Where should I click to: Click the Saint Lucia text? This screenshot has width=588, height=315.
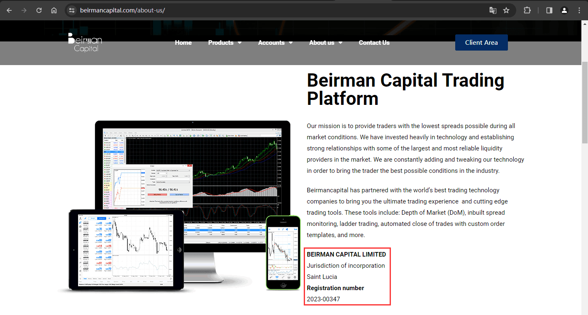point(322,277)
